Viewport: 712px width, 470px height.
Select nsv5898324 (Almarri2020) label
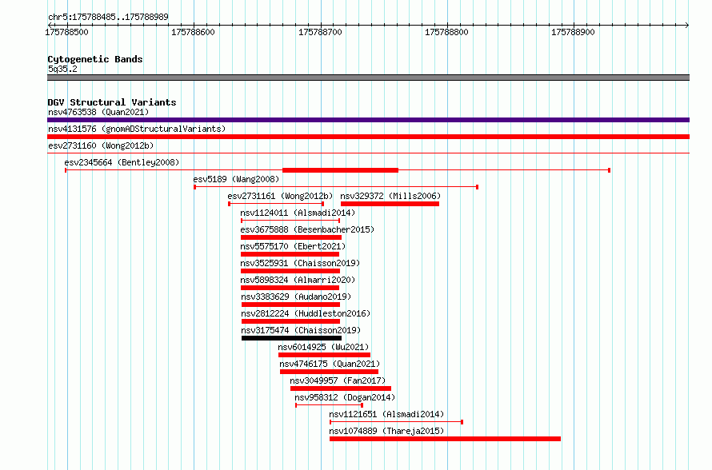(298, 280)
